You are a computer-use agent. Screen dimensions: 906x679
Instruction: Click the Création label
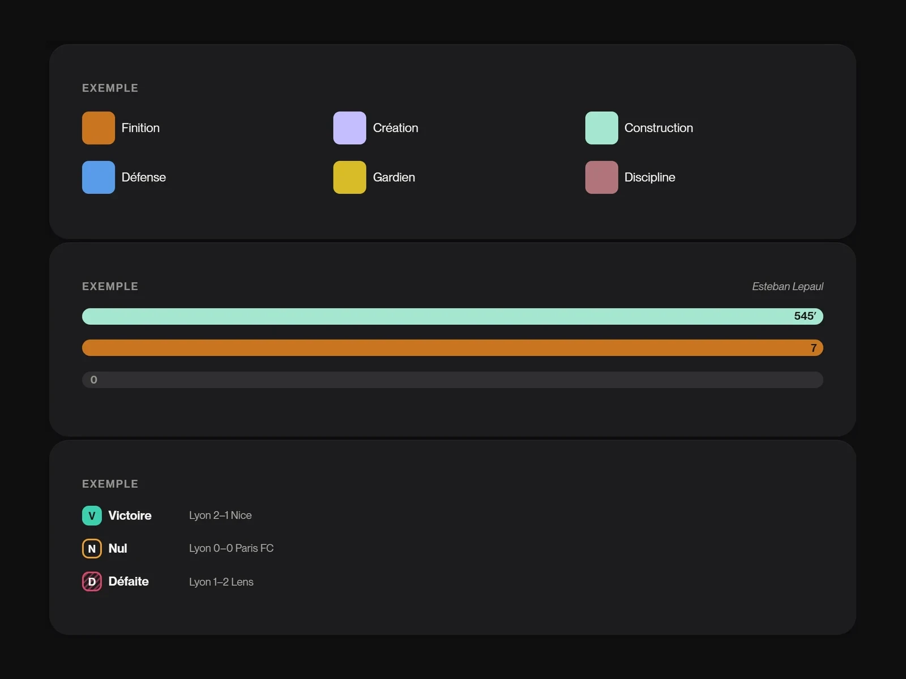point(395,128)
